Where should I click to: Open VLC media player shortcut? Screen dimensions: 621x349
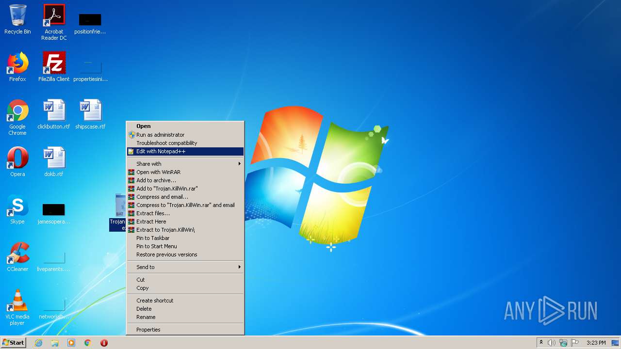(x=17, y=307)
